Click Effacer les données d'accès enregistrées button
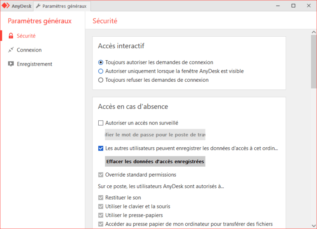Image resolution: width=317 pixels, height=229 pixels. pos(155,161)
